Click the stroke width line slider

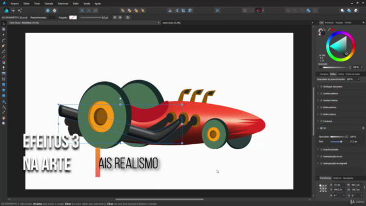click(90, 18)
